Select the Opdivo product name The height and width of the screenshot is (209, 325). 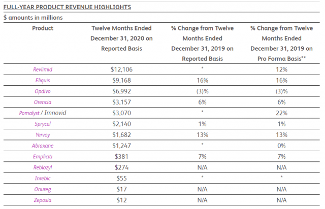click(43, 91)
